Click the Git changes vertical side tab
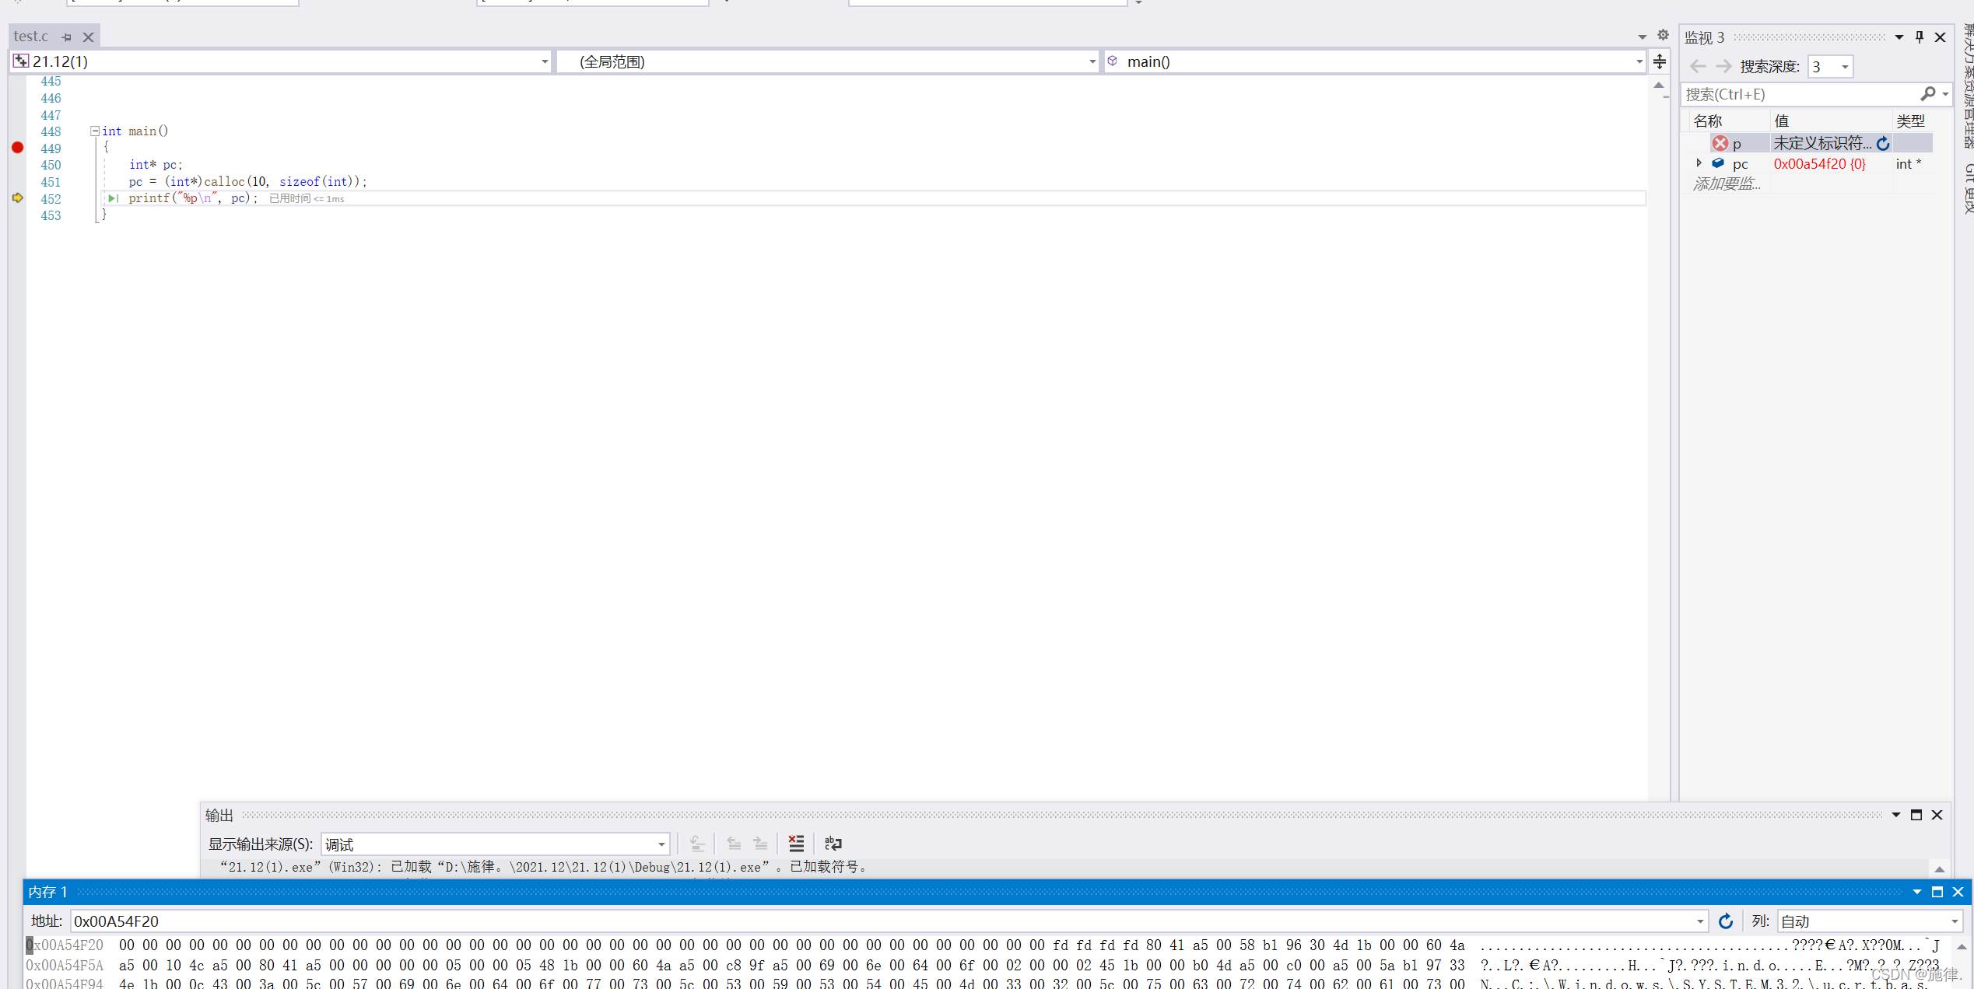 [1968, 188]
